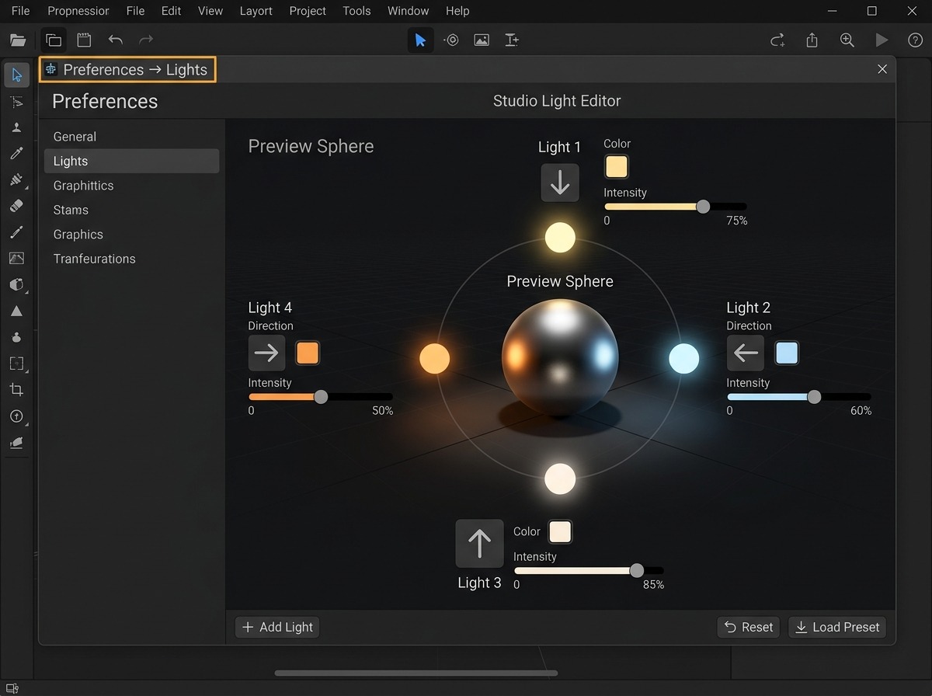
Task: Select the triangle shape tool in left toolbar
Action: click(x=16, y=311)
